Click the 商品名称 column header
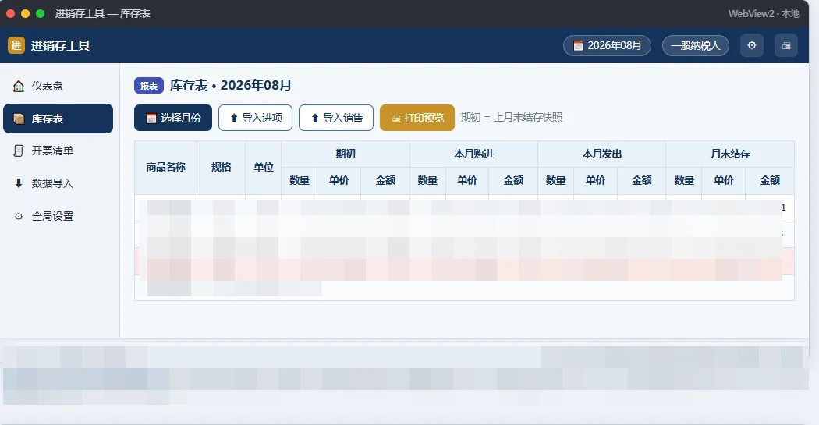 click(165, 167)
